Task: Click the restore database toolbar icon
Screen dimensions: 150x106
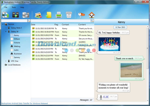Action: [x=25, y=15]
